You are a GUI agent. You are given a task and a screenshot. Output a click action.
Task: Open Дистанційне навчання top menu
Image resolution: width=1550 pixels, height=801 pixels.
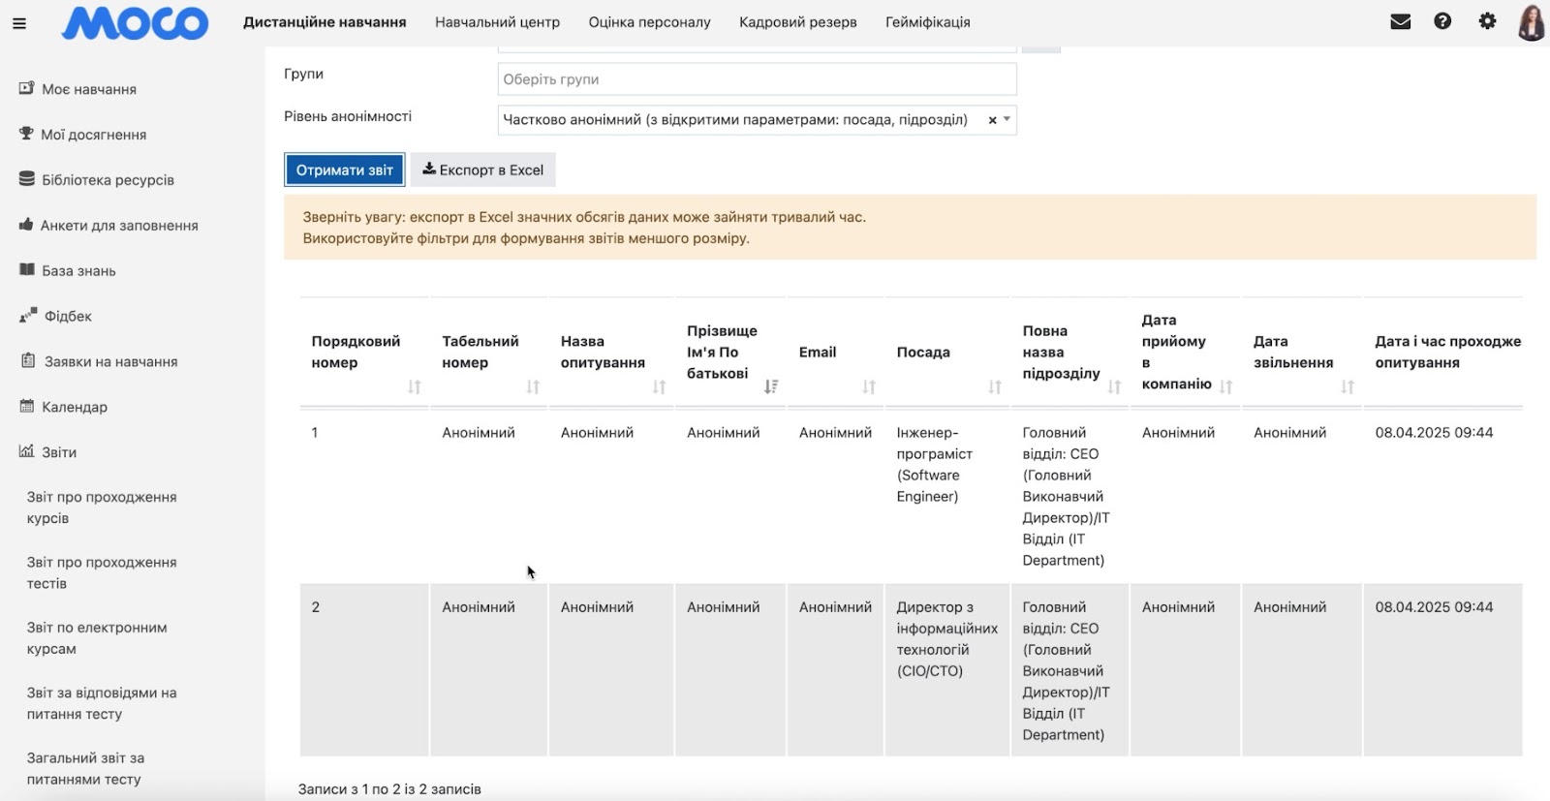[x=325, y=22]
